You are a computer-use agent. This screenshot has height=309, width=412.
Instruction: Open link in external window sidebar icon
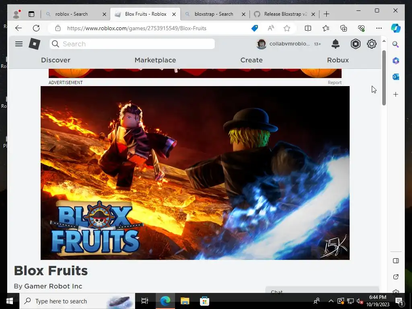point(396,277)
